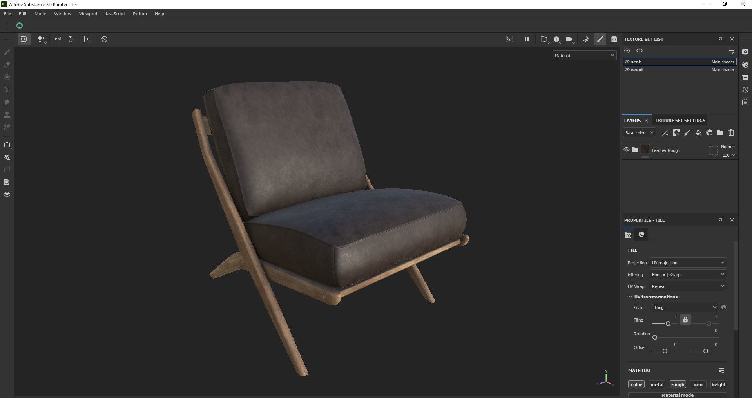
Task: Click the vertical mirror symmetry icon
Action: [x=71, y=39]
